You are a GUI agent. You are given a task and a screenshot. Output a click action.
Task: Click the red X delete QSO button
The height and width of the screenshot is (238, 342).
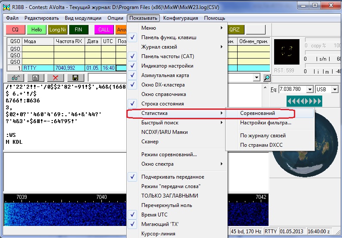[x=55, y=78]
